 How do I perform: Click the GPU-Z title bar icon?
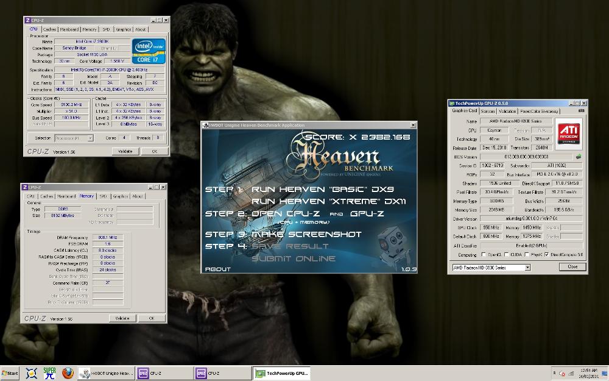click(x=452, y=103)
